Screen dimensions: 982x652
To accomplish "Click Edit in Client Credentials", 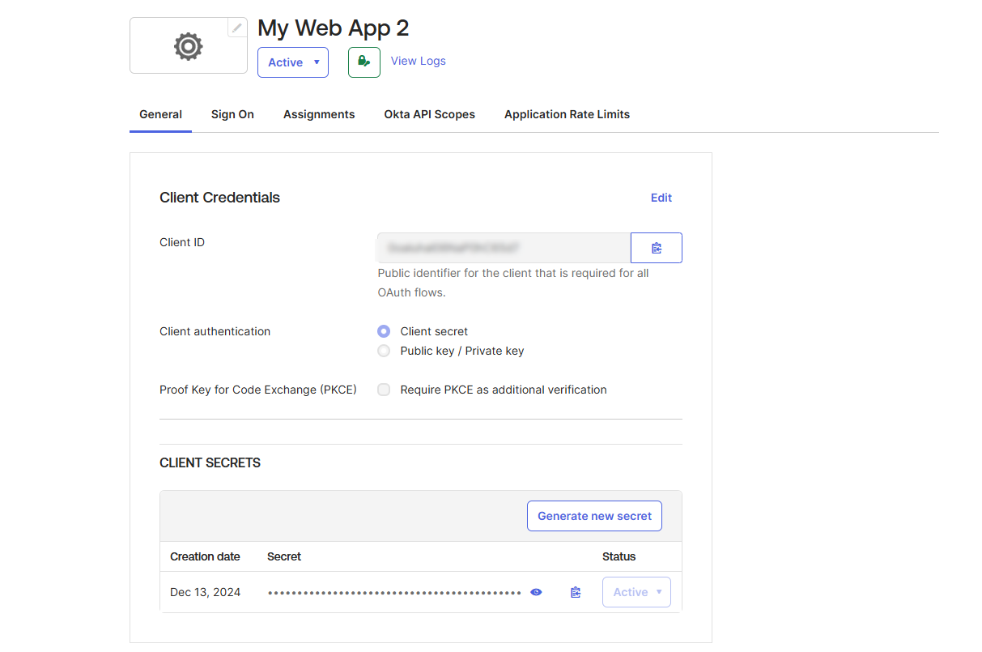I will click(661, 198).
